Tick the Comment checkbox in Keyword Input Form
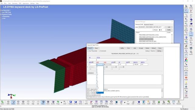195x110 pixels. pyautogui.click(x=100, y=51)
